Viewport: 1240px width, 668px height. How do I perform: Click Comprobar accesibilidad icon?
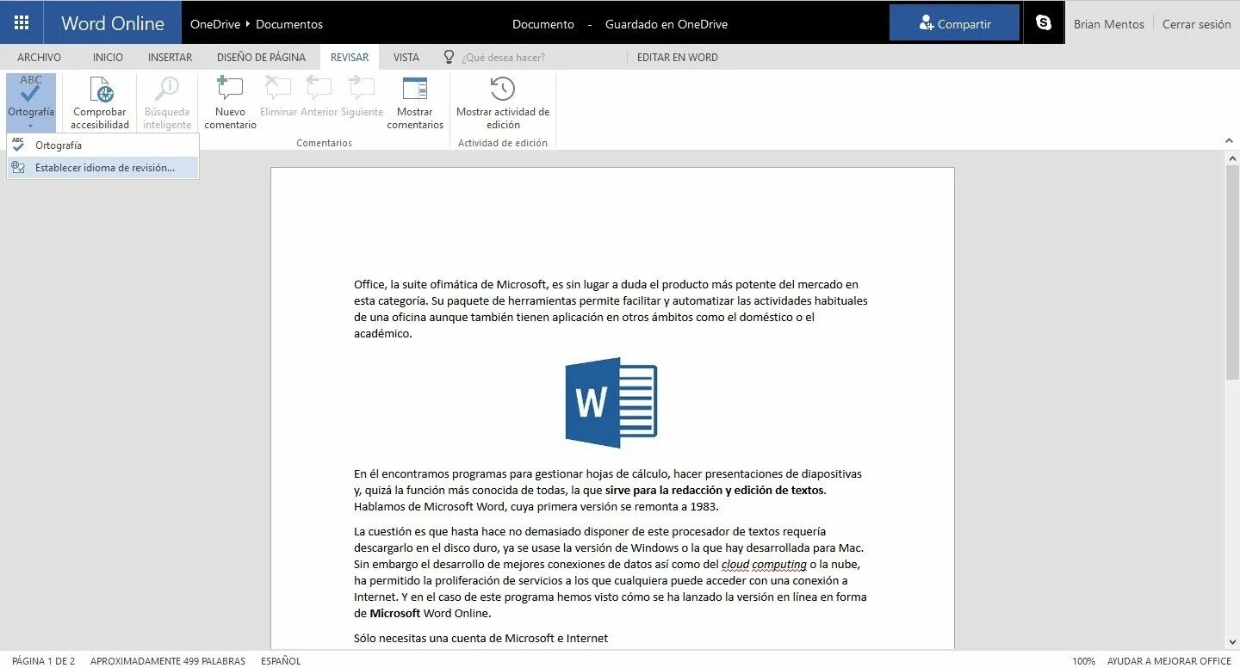pyautogui.click(x=100, y=90)
